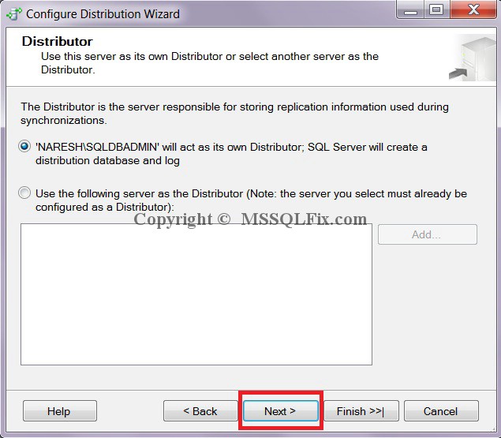Click Finish >>| to complete the wizard
The width and height of the screenshot is (501, 438).
click(361, 411)
